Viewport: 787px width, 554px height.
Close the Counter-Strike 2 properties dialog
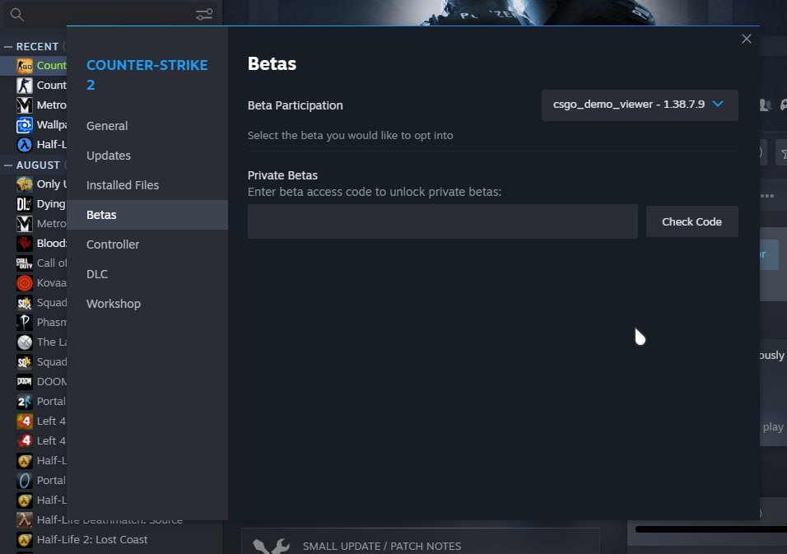(x=747, y=39)
